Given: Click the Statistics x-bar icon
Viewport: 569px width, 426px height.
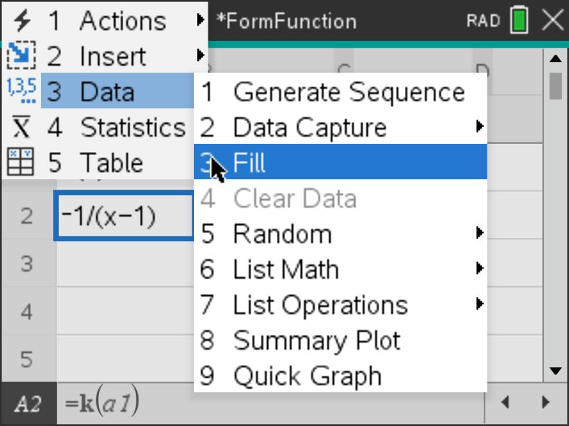Looking at the screenshot, I should [21, 127].
